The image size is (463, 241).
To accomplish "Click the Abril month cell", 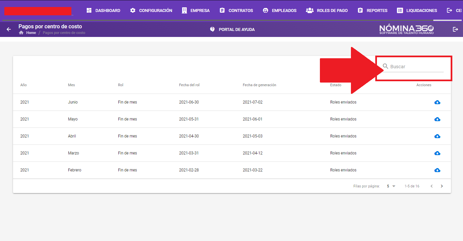I will [72, 136].
